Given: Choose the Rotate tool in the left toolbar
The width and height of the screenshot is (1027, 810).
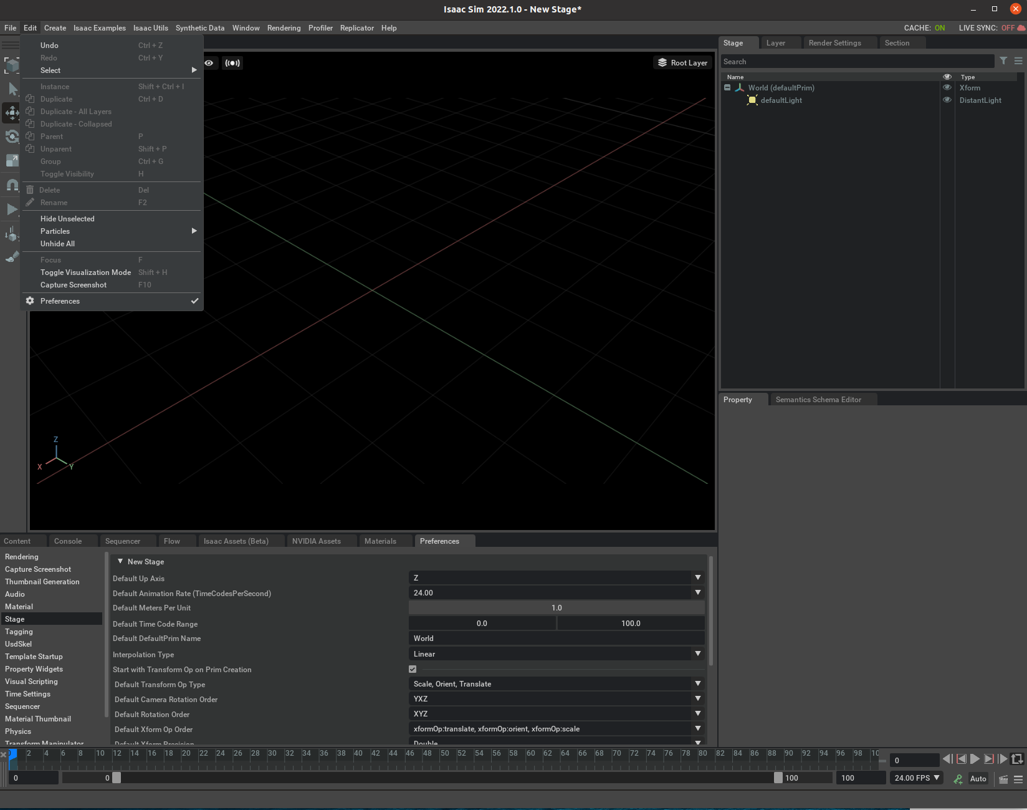Looking at the screenshot, I should tap(11, 137).
